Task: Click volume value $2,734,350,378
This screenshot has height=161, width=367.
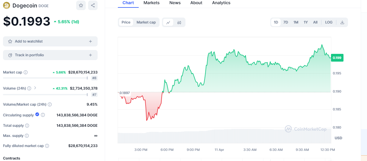Action: [x=84, y=88]
